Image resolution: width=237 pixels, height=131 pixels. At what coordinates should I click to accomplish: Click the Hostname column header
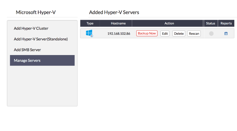click(x=118, y=23)
